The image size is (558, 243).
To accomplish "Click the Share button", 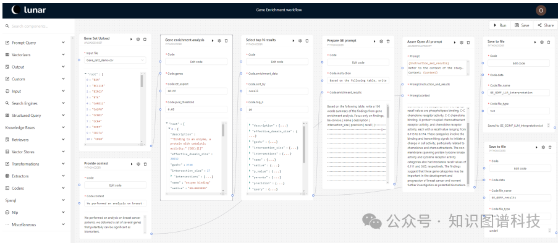I will click(x=545, y=25).
